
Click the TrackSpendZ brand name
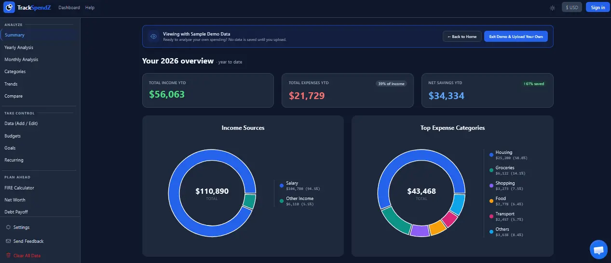34,8
